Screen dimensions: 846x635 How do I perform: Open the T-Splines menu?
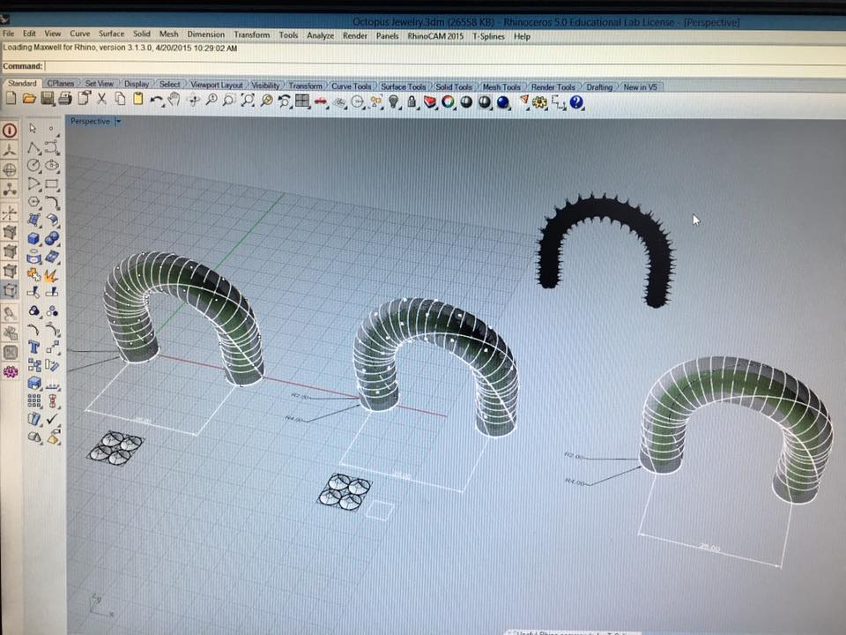coord(488,36)
